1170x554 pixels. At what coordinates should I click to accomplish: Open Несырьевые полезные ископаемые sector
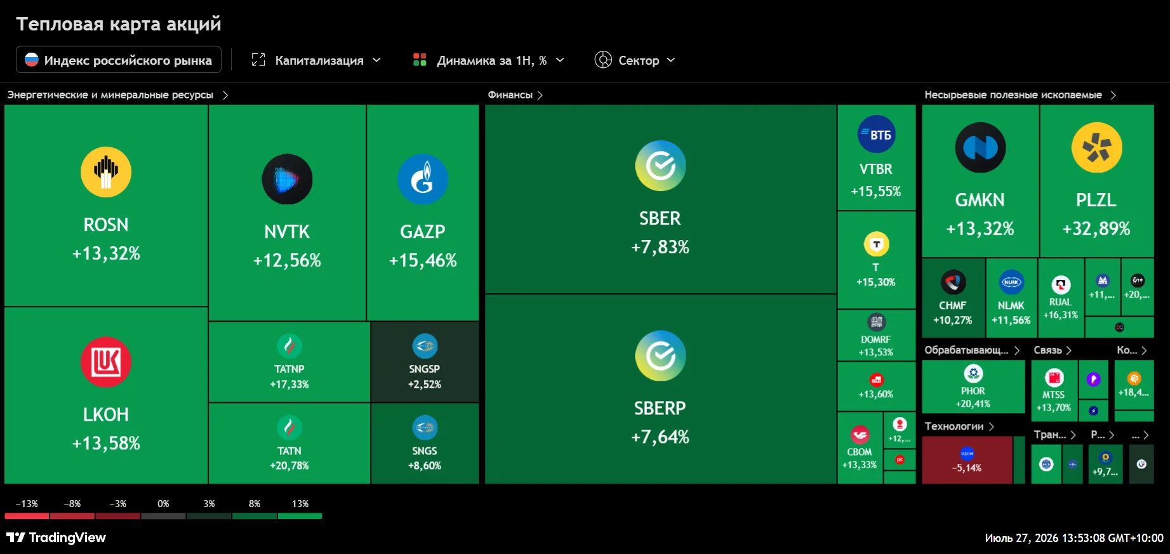click(1020, 95)
